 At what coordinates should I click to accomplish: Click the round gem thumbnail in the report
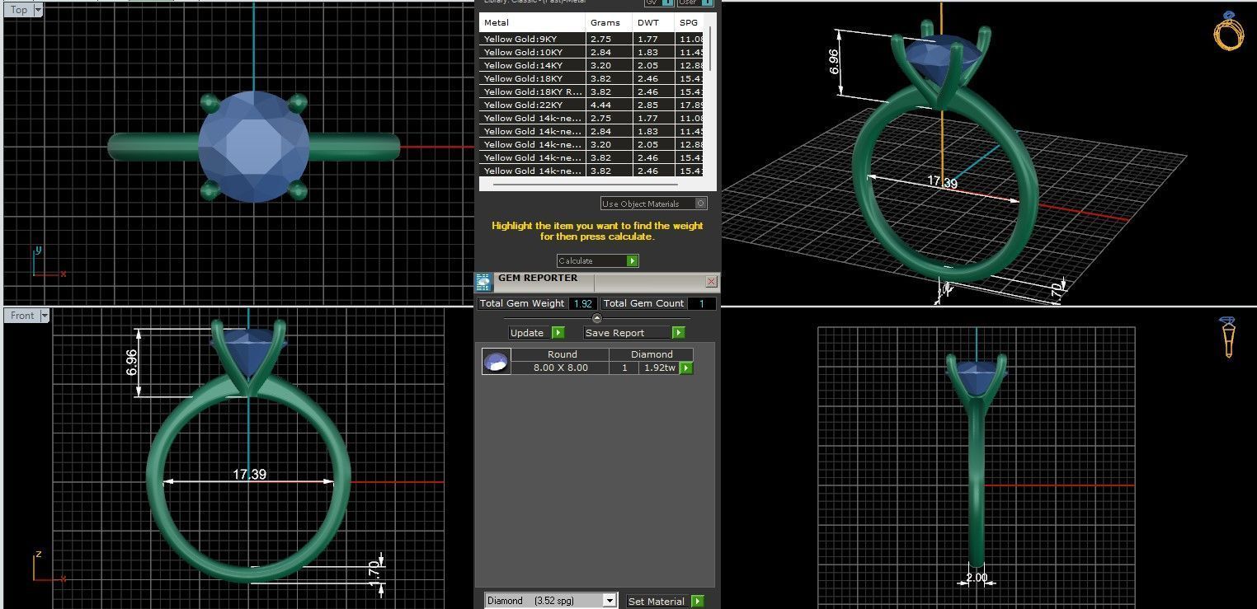pyautogui.click(x=496, y=361)
